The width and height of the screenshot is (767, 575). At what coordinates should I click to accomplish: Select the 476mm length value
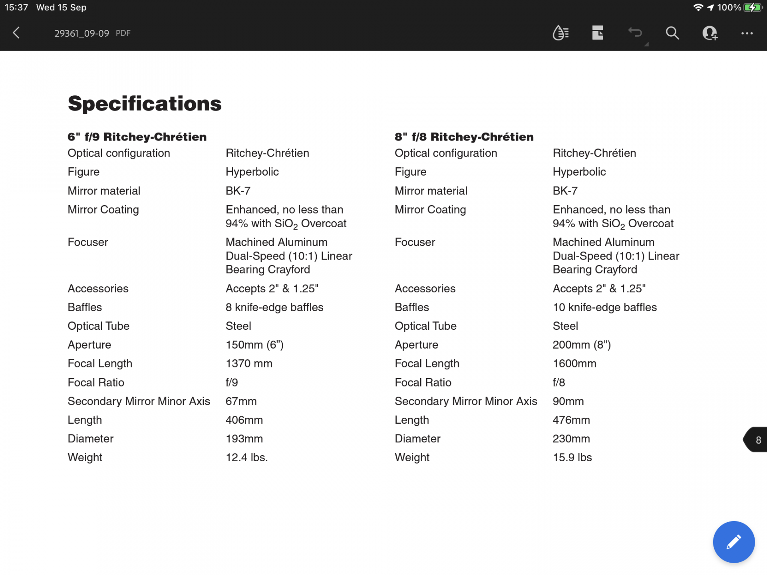(x=571, y=420)
